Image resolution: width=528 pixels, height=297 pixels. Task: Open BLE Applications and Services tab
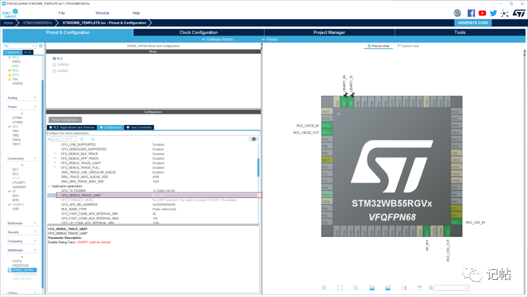pos(72,127)
